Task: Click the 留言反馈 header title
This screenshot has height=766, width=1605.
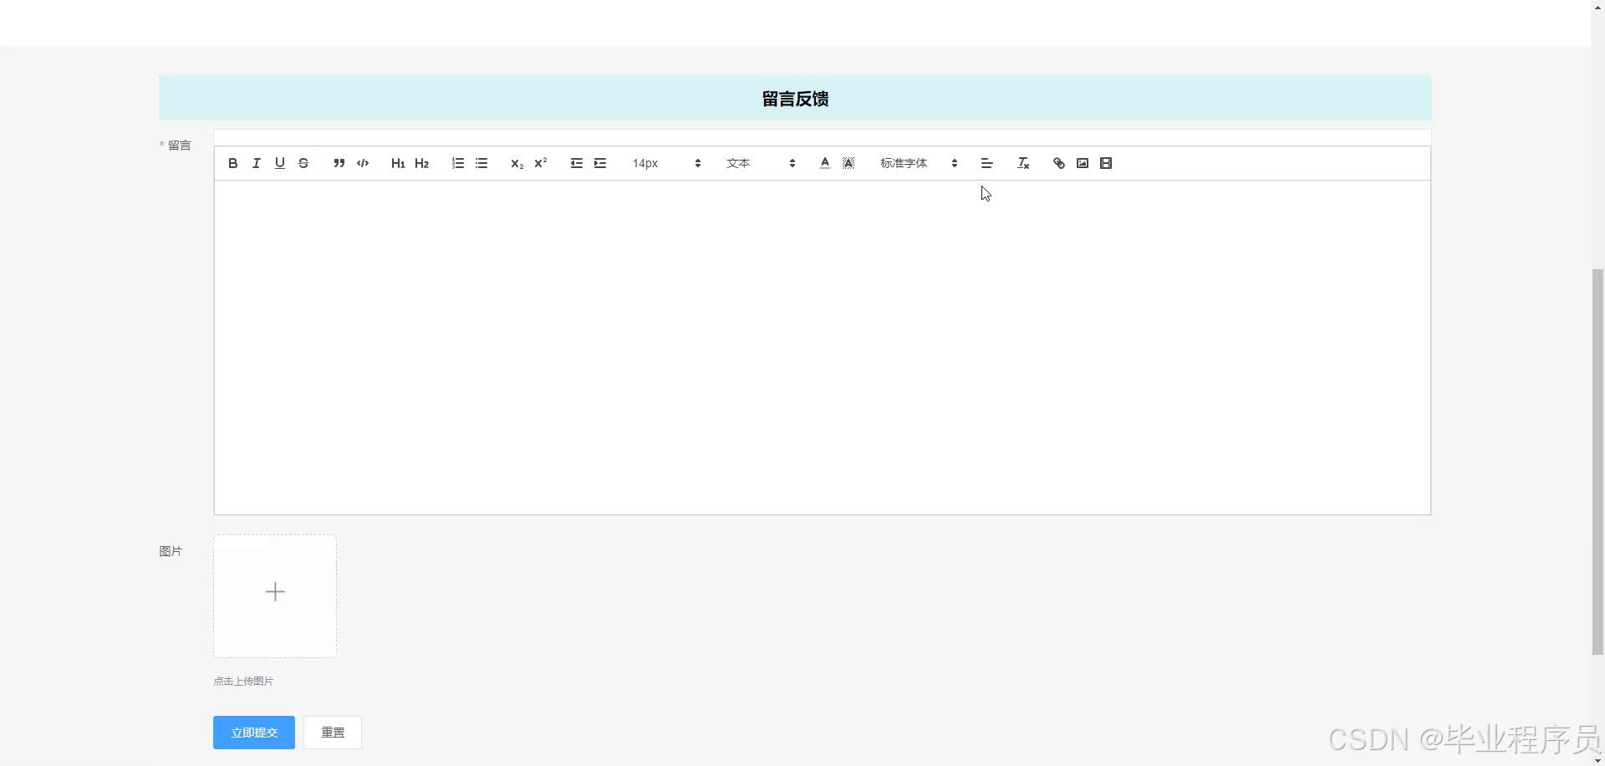Action: click(x=795, y=99)
